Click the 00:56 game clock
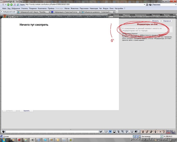The image size is (177, 142). tap(169, 131)
